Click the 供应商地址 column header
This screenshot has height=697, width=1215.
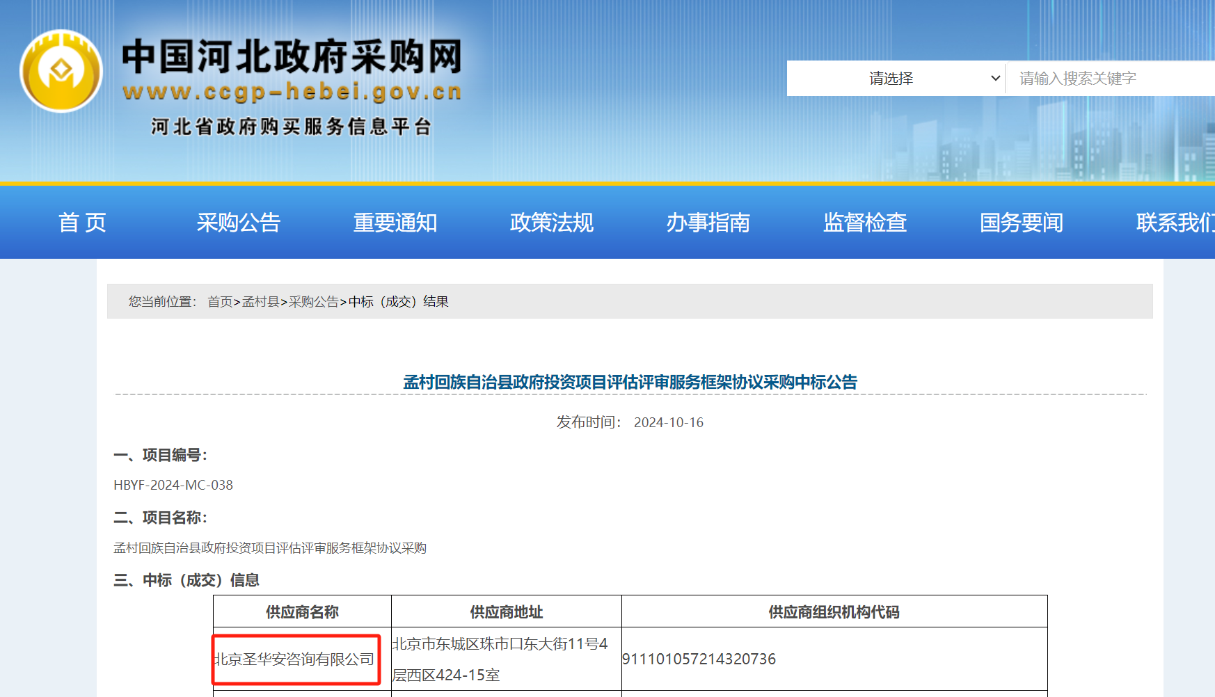pyautogui.click(x=507, y=612)
